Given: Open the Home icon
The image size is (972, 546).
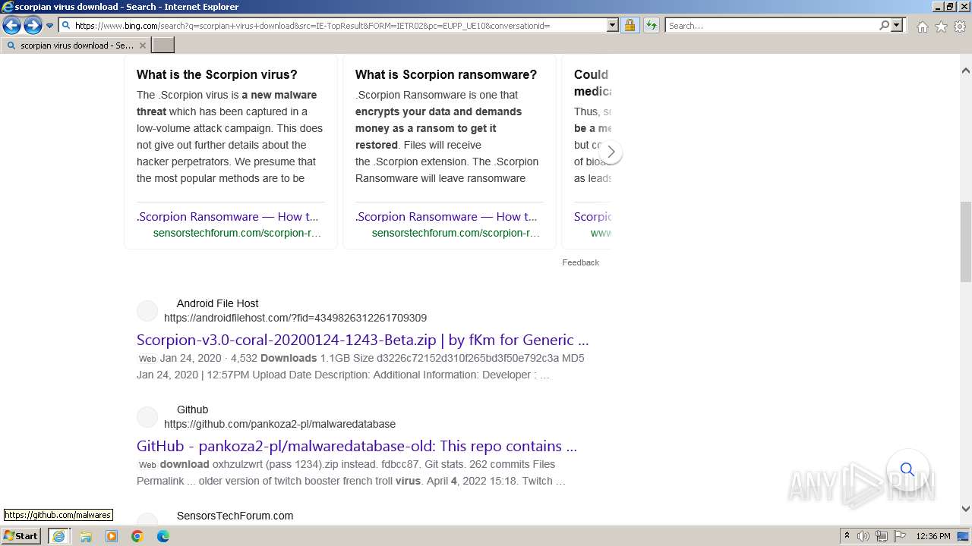Looking at the screenshot, I should click(922, 27).
